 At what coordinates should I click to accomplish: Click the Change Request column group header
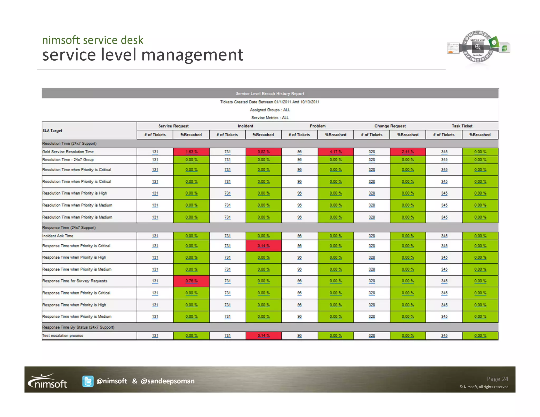pos(390,126)
